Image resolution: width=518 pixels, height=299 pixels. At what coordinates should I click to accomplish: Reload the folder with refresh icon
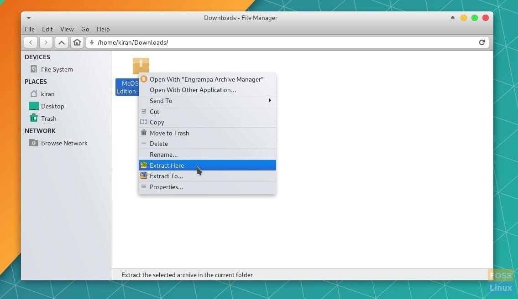pos(482,42)
